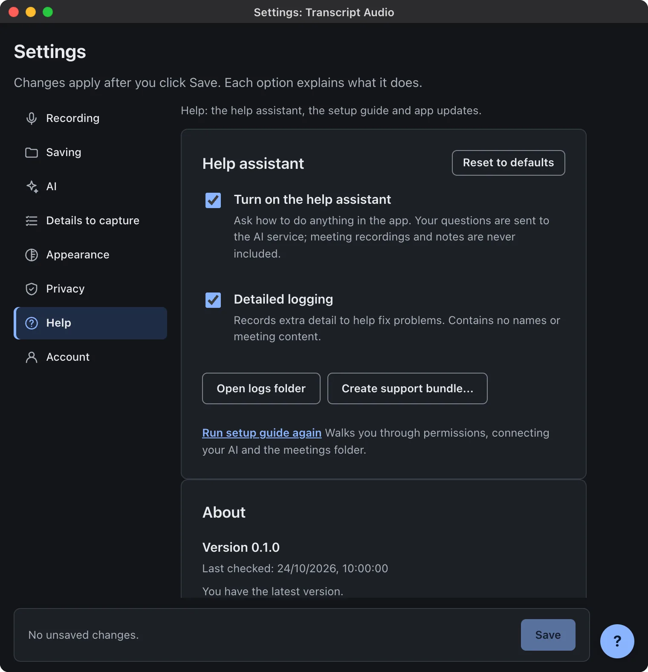The image size is (648, 672).
Task: Click the Appearance contrast icon
Action: tap(32, 255)
